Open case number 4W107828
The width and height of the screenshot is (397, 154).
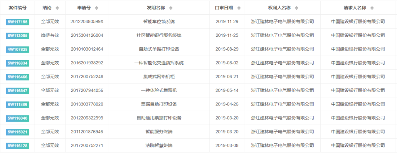18,49
